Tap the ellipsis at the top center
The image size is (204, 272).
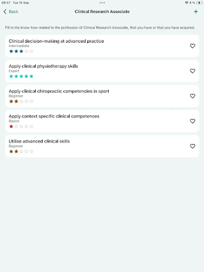pos(102,3)
